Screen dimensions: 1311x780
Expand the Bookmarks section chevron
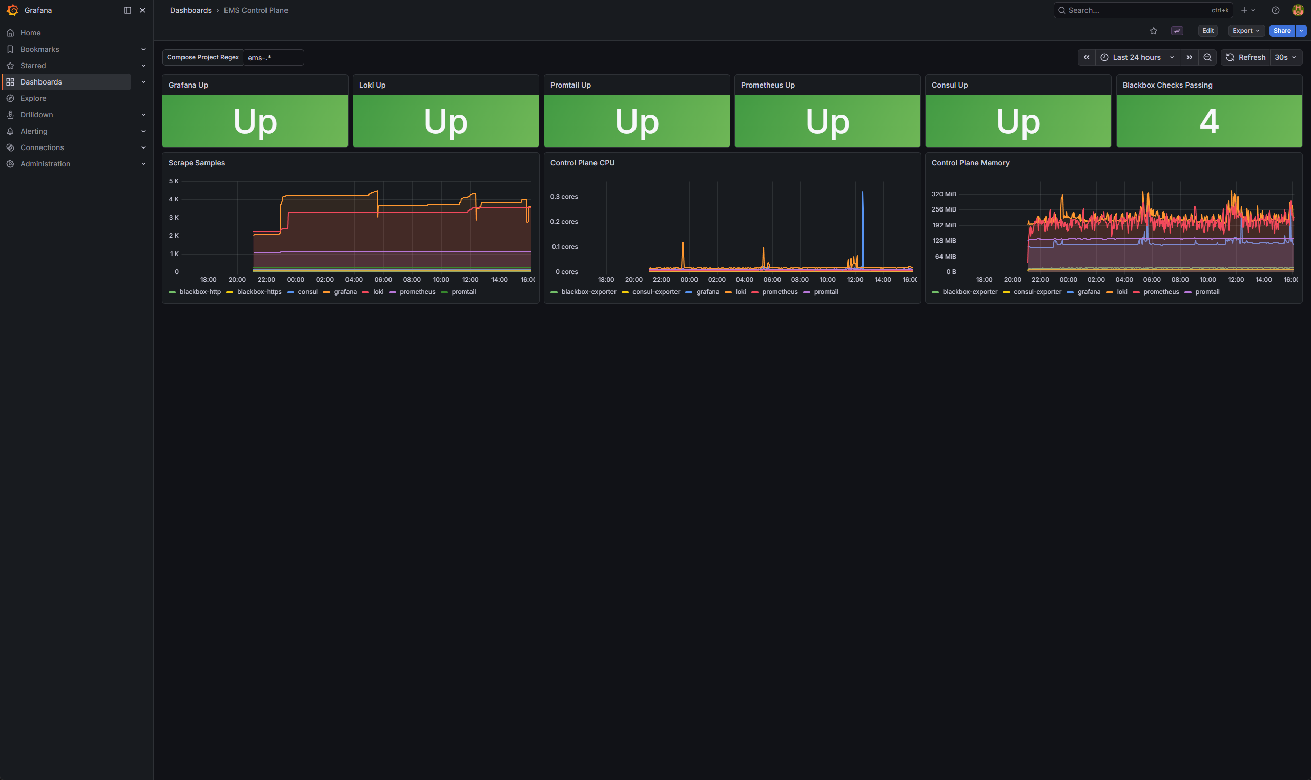(143, 49)
